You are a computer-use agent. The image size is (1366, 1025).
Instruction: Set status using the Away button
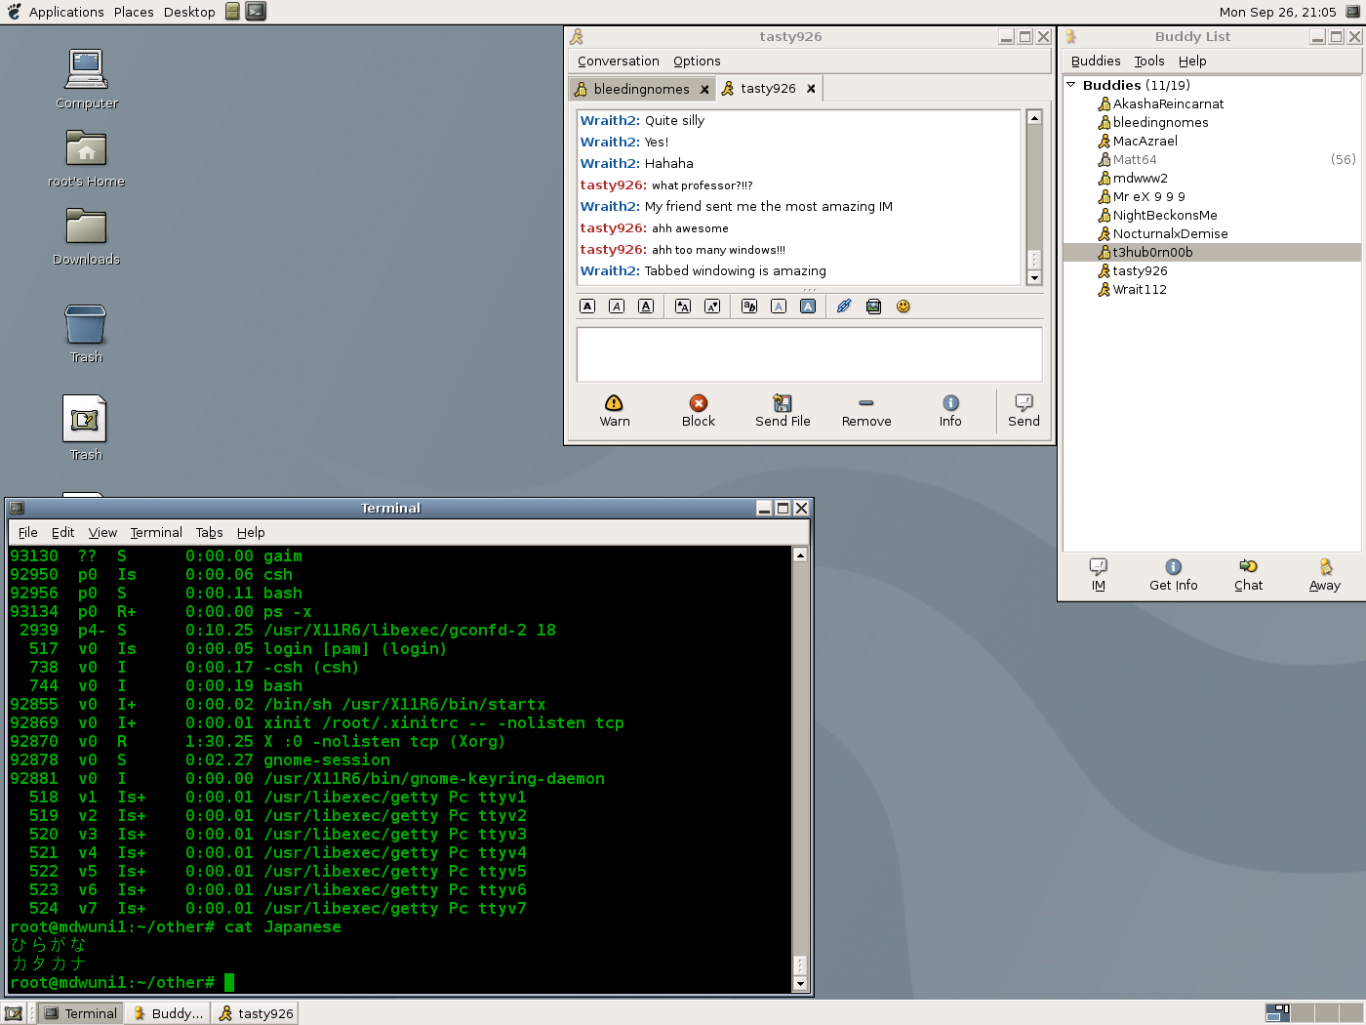(1324, 575)
